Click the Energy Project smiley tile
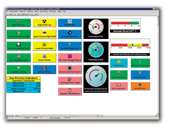 tap(119, 63)
